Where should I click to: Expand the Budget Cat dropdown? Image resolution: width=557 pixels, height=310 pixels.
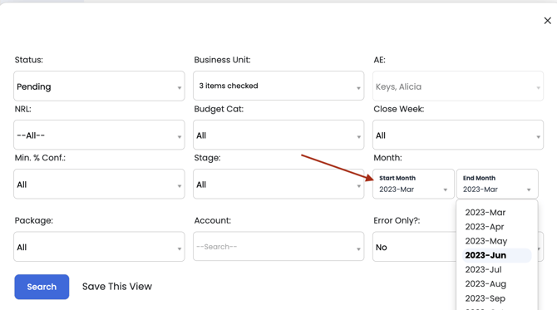pyautogui.click(x=278, y=135)
